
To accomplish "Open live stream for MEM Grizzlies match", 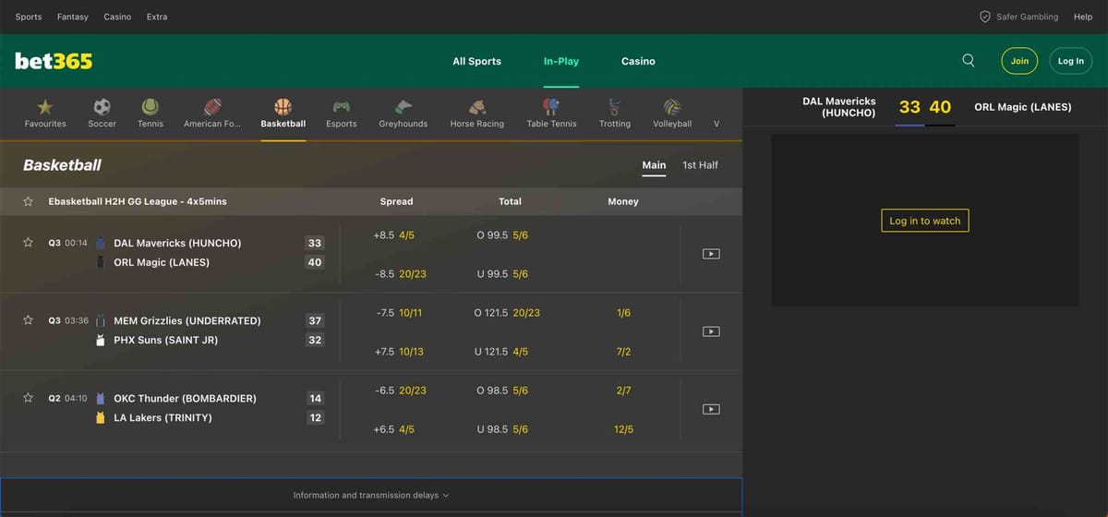I will (x=711, y=331).
